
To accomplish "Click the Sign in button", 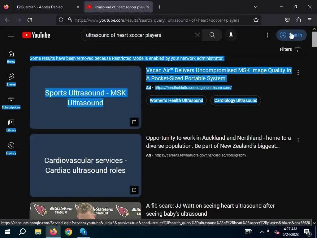I will pos(291,35).
